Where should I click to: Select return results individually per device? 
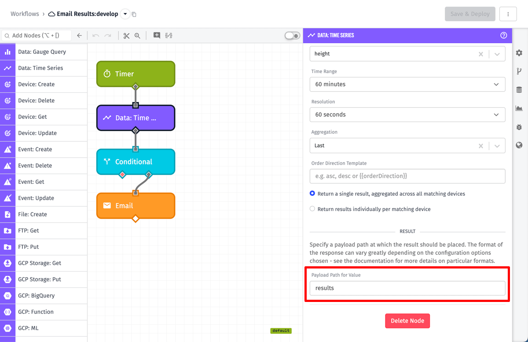pyautogui.click(x=312, y=209)
